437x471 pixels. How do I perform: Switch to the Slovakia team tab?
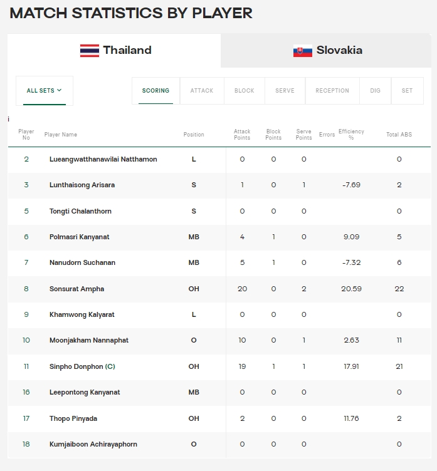tap(326, 51)
